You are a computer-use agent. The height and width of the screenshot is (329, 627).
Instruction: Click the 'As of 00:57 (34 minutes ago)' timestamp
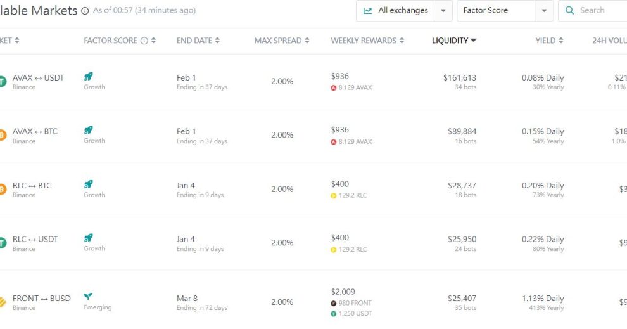144,10
